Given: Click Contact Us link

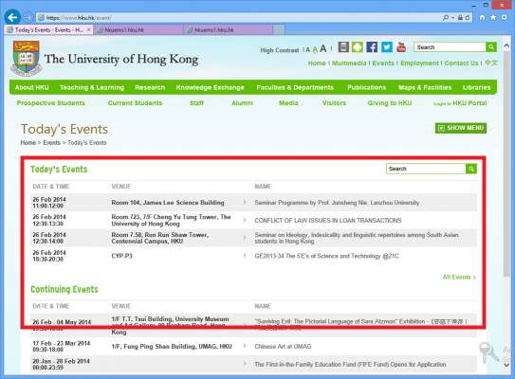Looking at the screenshot, I should click(x=461, y=63).
